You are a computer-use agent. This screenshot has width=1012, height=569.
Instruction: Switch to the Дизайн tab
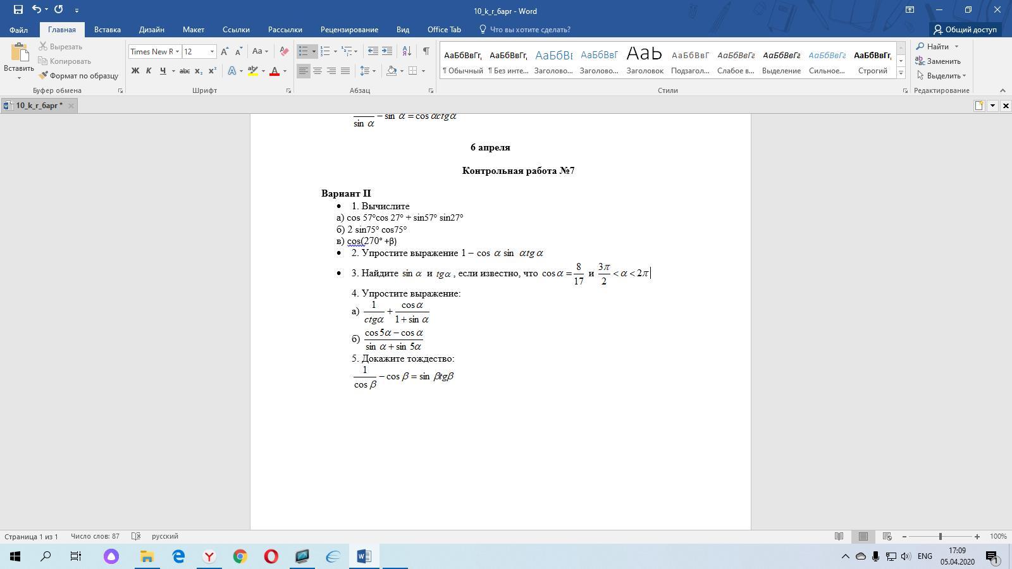[152, 30]
